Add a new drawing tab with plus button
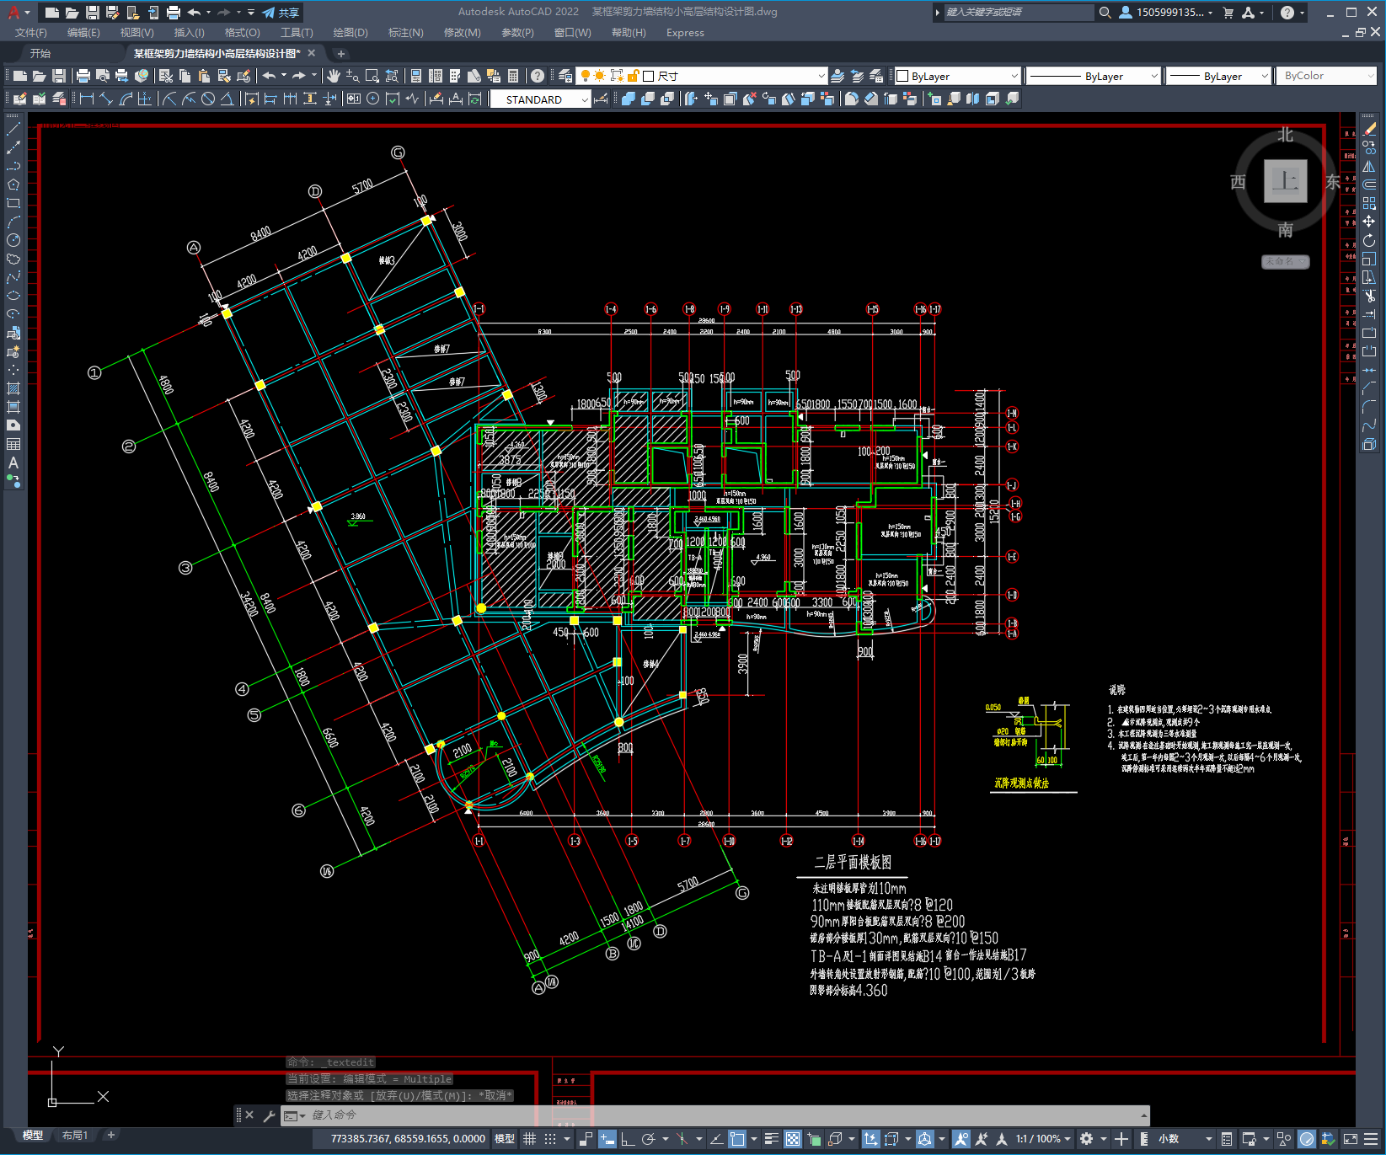 pyautogui.click(x=341, y=53)
